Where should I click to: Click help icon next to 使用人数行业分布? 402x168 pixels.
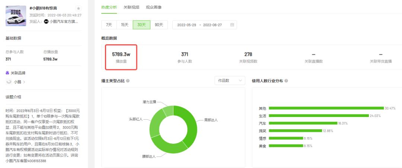(x=286, y=80)
